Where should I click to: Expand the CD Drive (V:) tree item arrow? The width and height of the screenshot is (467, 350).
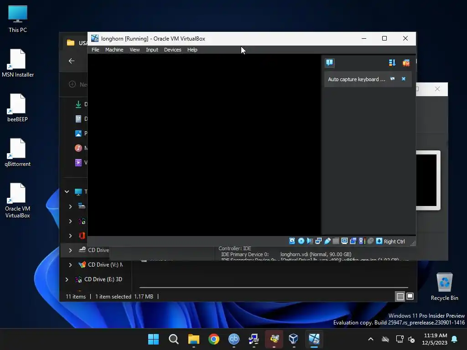(x=70, y=265)
